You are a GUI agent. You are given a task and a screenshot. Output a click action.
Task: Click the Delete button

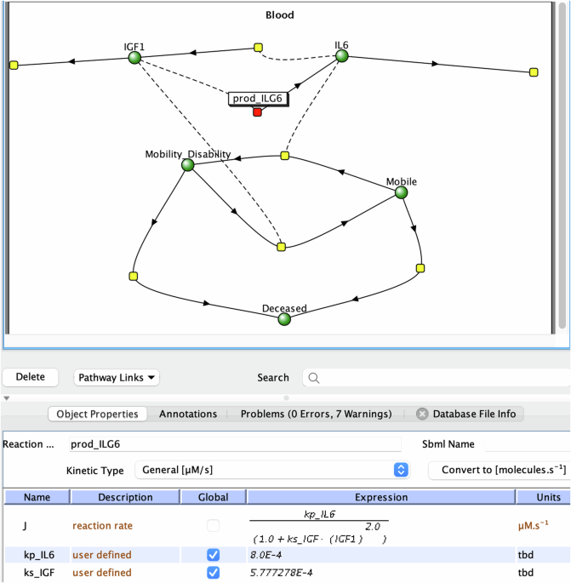31,377
